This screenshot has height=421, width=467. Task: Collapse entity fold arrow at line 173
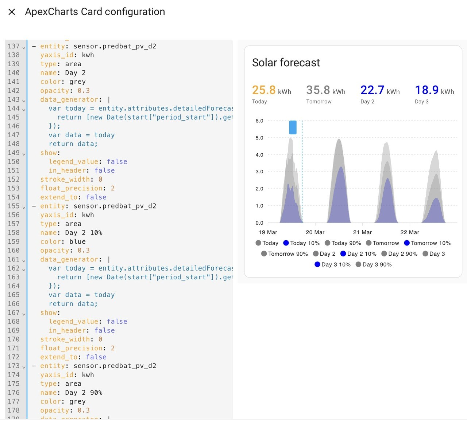pyautogui.click(x=24, y=367)
